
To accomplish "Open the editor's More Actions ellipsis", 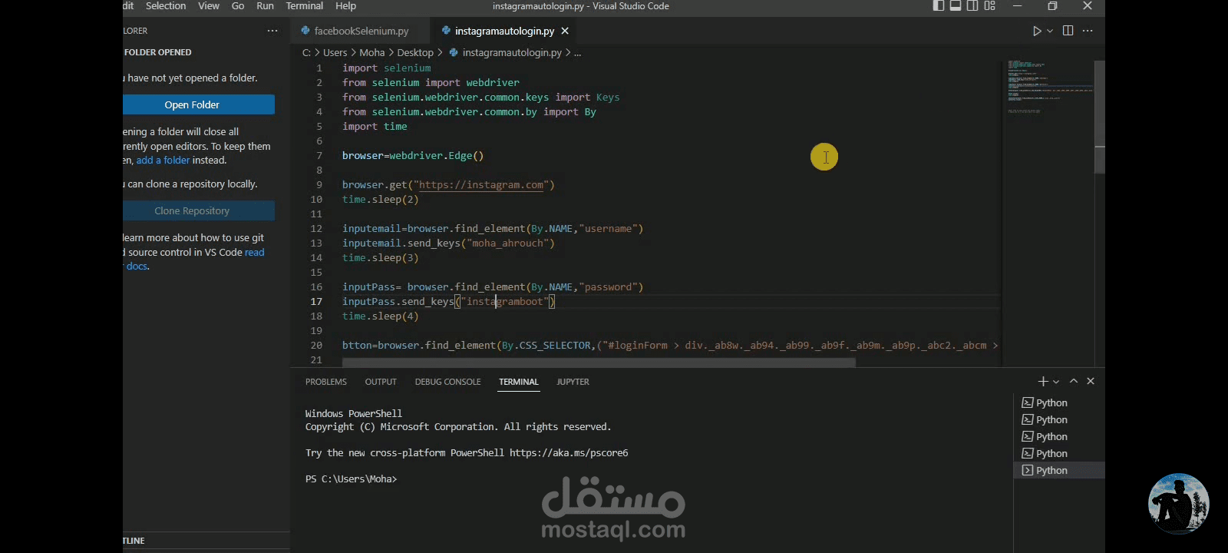I will click(1088, 31).
